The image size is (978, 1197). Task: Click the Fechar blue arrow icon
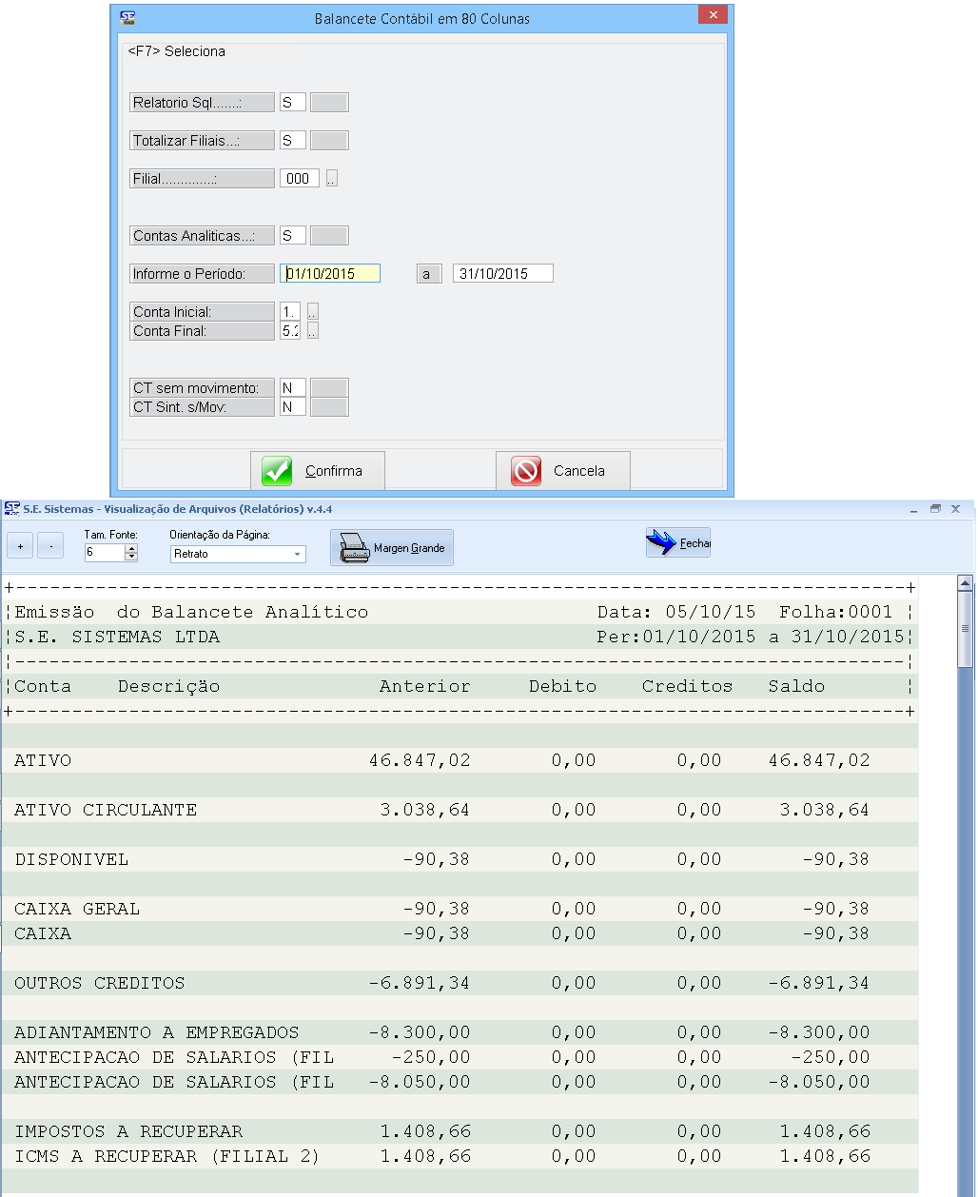tap(677, 543)
